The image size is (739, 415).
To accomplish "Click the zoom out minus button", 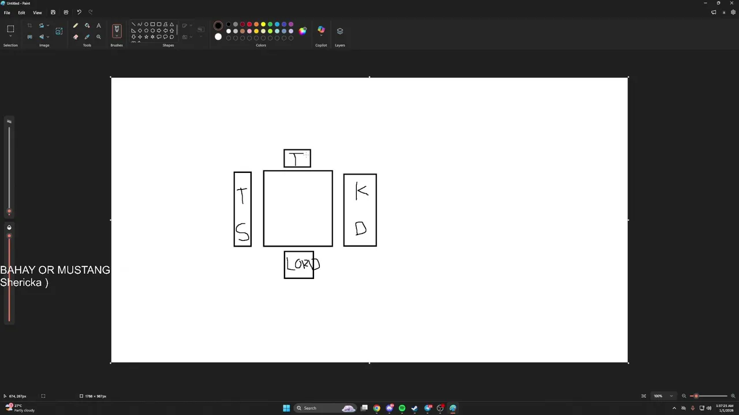I will (684, 396).
